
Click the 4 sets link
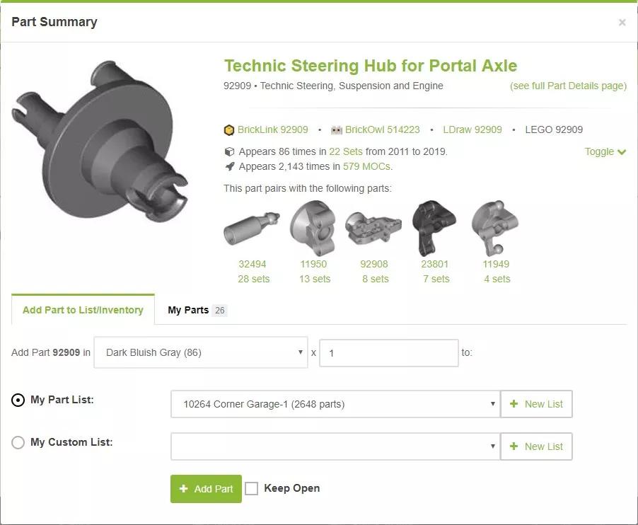[x=497, y=279]
